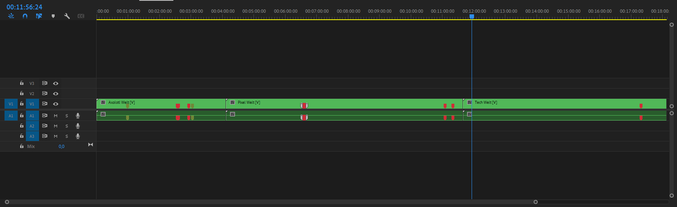Viewport: 677px width, 207px height.
Task: Toggle A3 track targeting button
Action: (x=32, y=136)
